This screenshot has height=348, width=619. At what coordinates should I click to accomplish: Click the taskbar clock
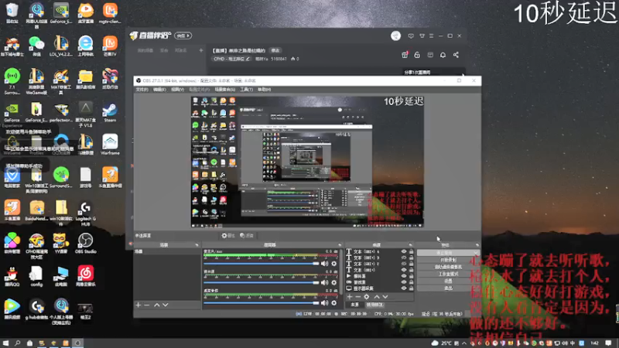click(x=594, y=343)
